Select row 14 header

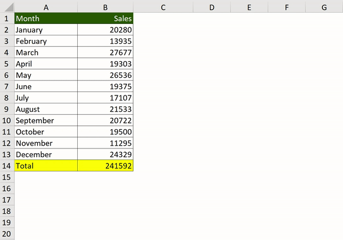point(7,166)
